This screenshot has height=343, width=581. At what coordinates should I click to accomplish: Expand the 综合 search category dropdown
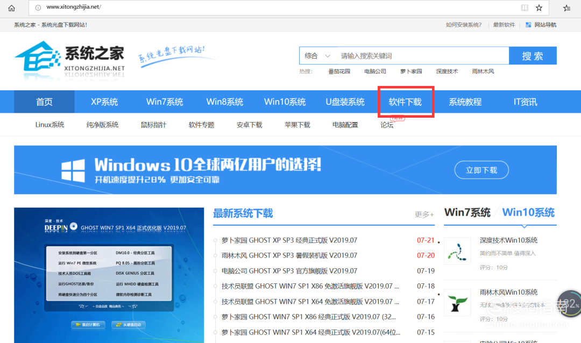pos(317,56)
